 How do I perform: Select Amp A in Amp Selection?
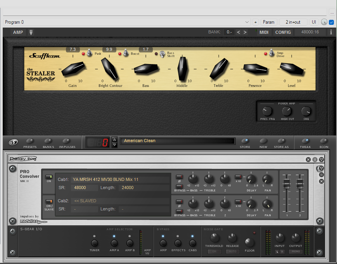(114, 243)
